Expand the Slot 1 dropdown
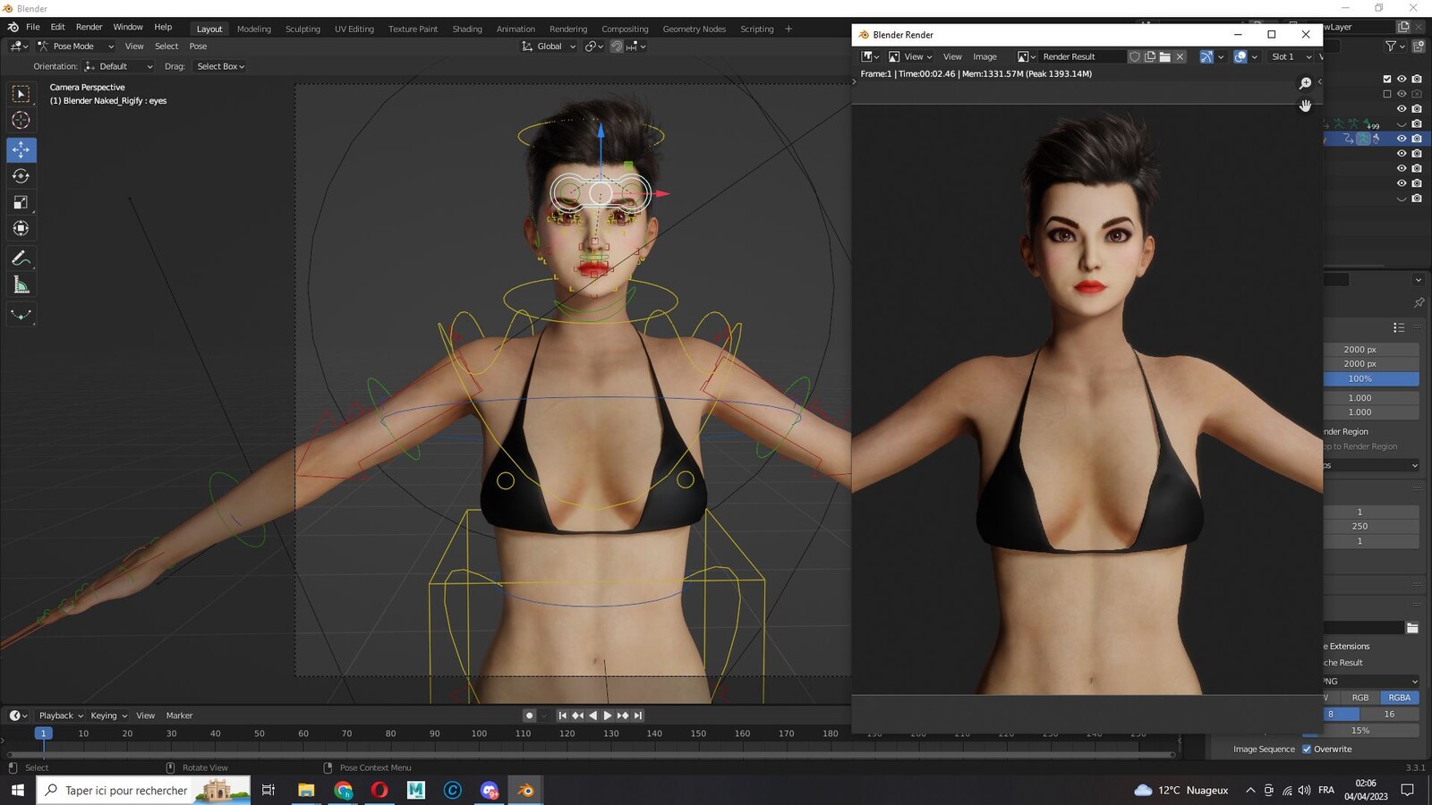This screenshot has width=1432, height=805. [x=1291, y=56]
